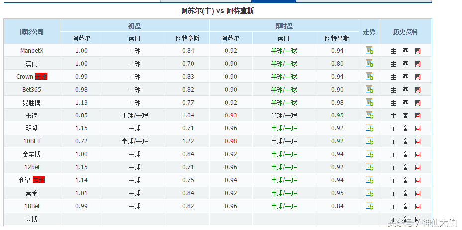Click red 0.98 live odds in 10BET row
Viewport: 462px width, 230px height.
(231, 141)
